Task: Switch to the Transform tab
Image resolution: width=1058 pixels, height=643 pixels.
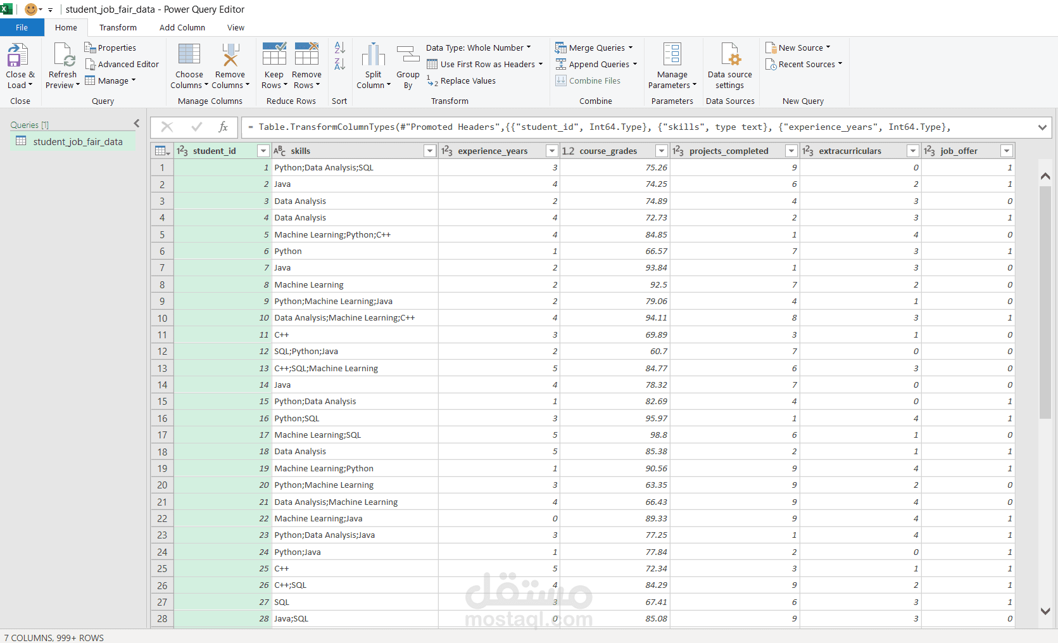Action: pyautogui.click(x=118, y=28)
